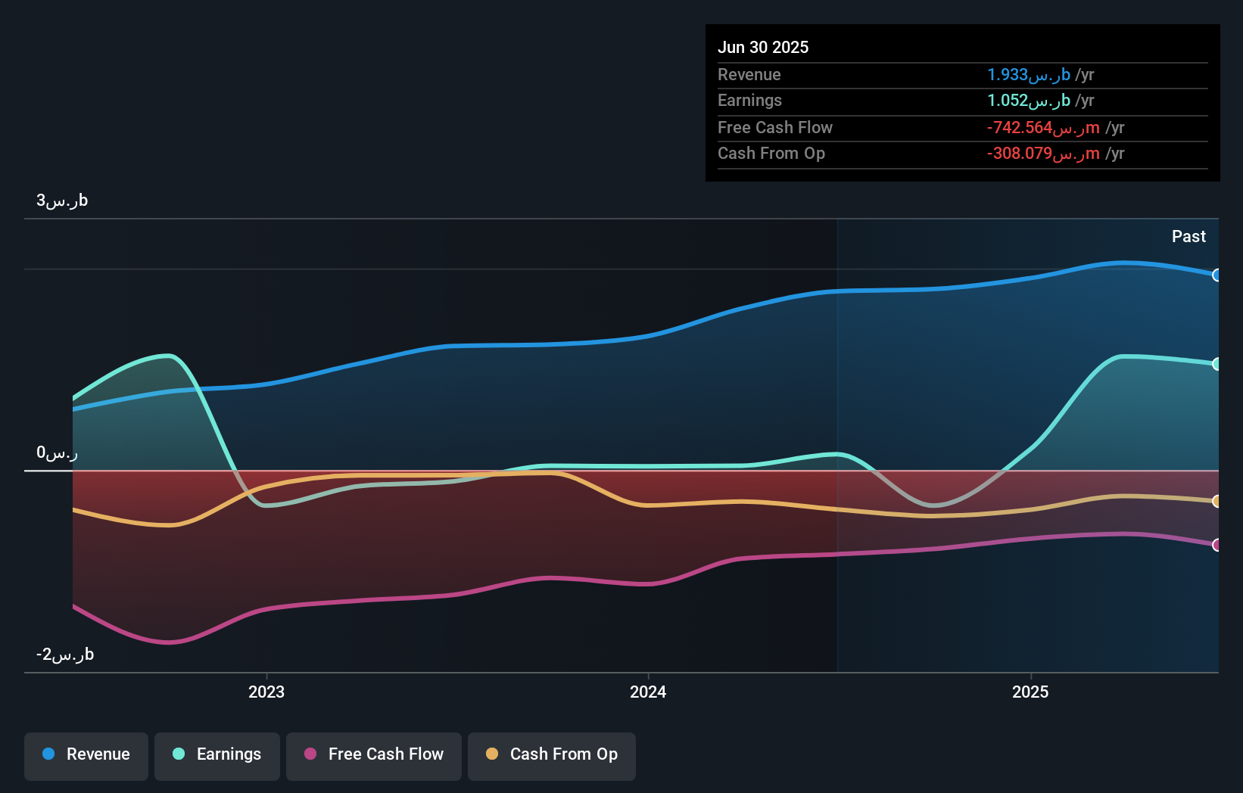Image resolution: width=1243 pixels, height=793 pixels.
Task: Click the Free Cash Flow value -742.564
Action: pos(1043,127)
